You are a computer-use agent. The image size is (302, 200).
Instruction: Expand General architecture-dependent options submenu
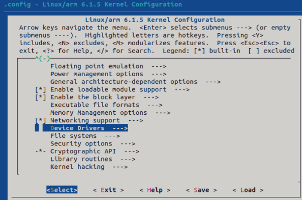(135, 82)
